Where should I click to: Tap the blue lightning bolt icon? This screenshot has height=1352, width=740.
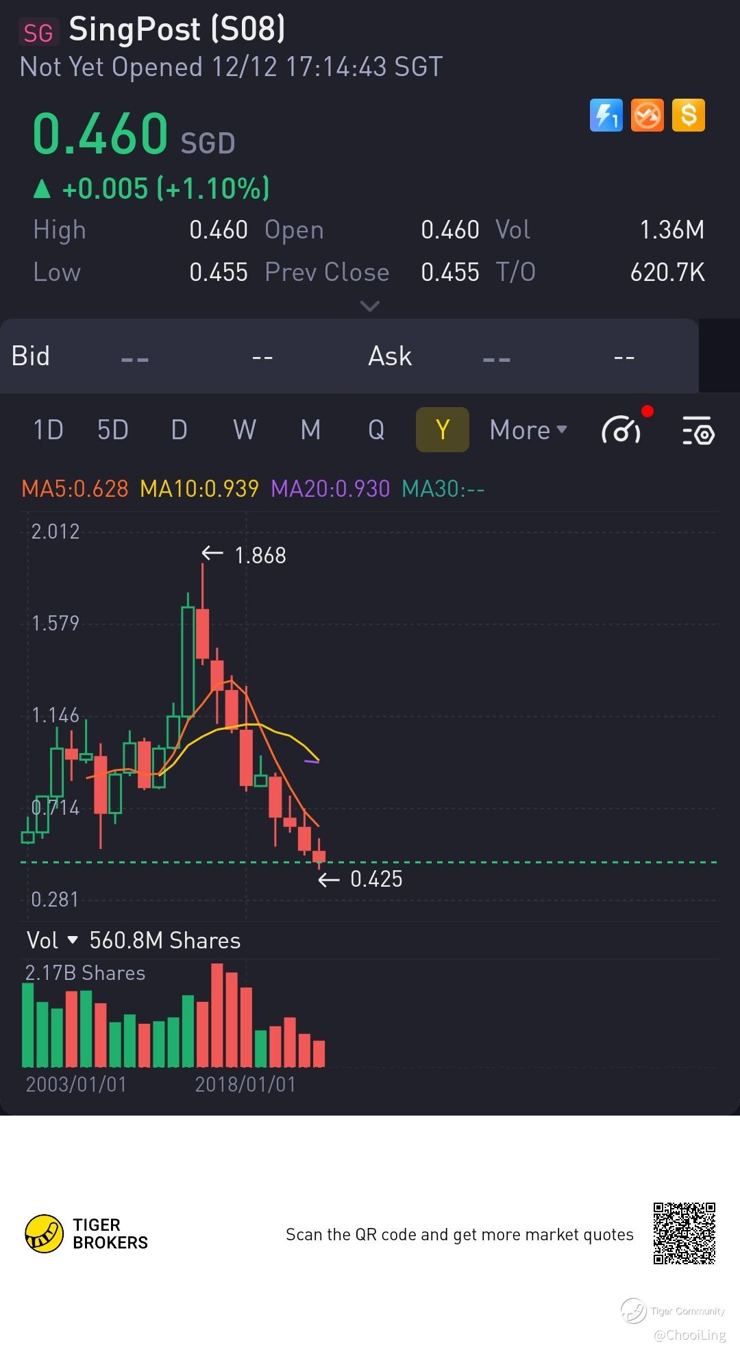(606, 115)
